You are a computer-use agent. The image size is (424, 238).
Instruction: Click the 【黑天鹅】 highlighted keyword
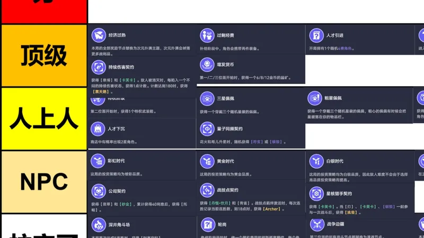click(x=100, y=91)
